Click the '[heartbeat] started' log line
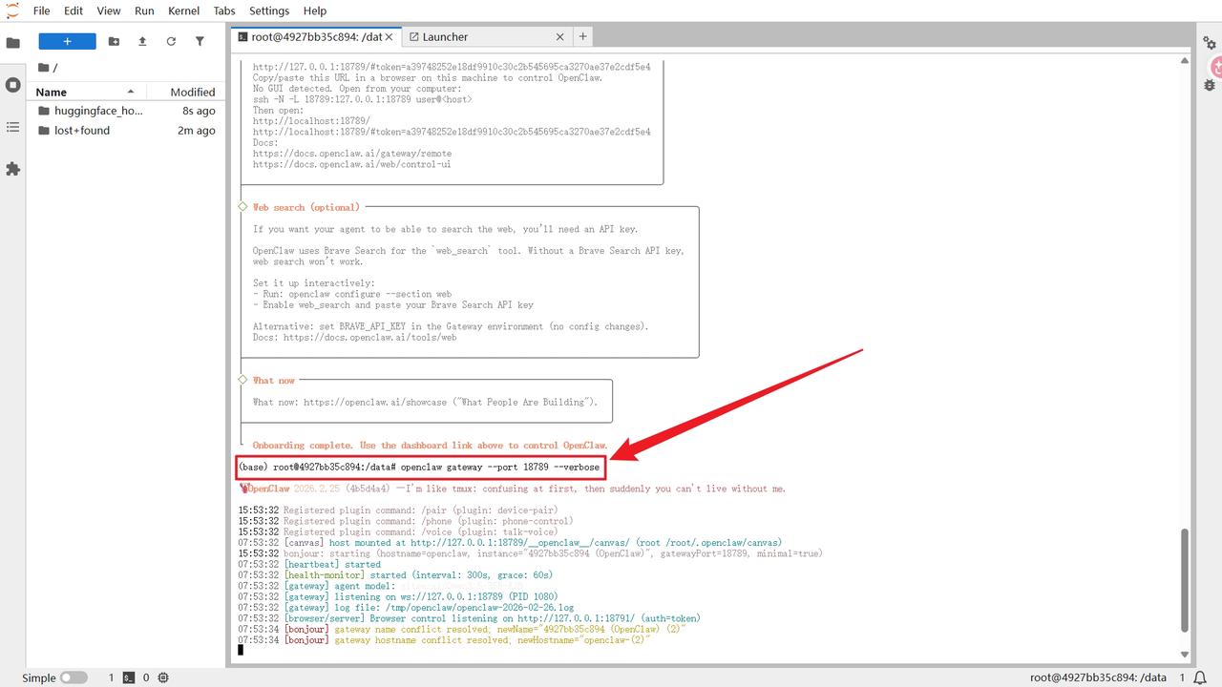Screen dimensions: 1222x687 pos(309,565)
